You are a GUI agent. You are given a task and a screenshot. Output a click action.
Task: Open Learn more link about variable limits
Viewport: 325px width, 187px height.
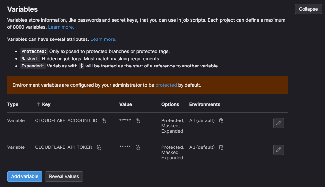click(x=61, y=27)
